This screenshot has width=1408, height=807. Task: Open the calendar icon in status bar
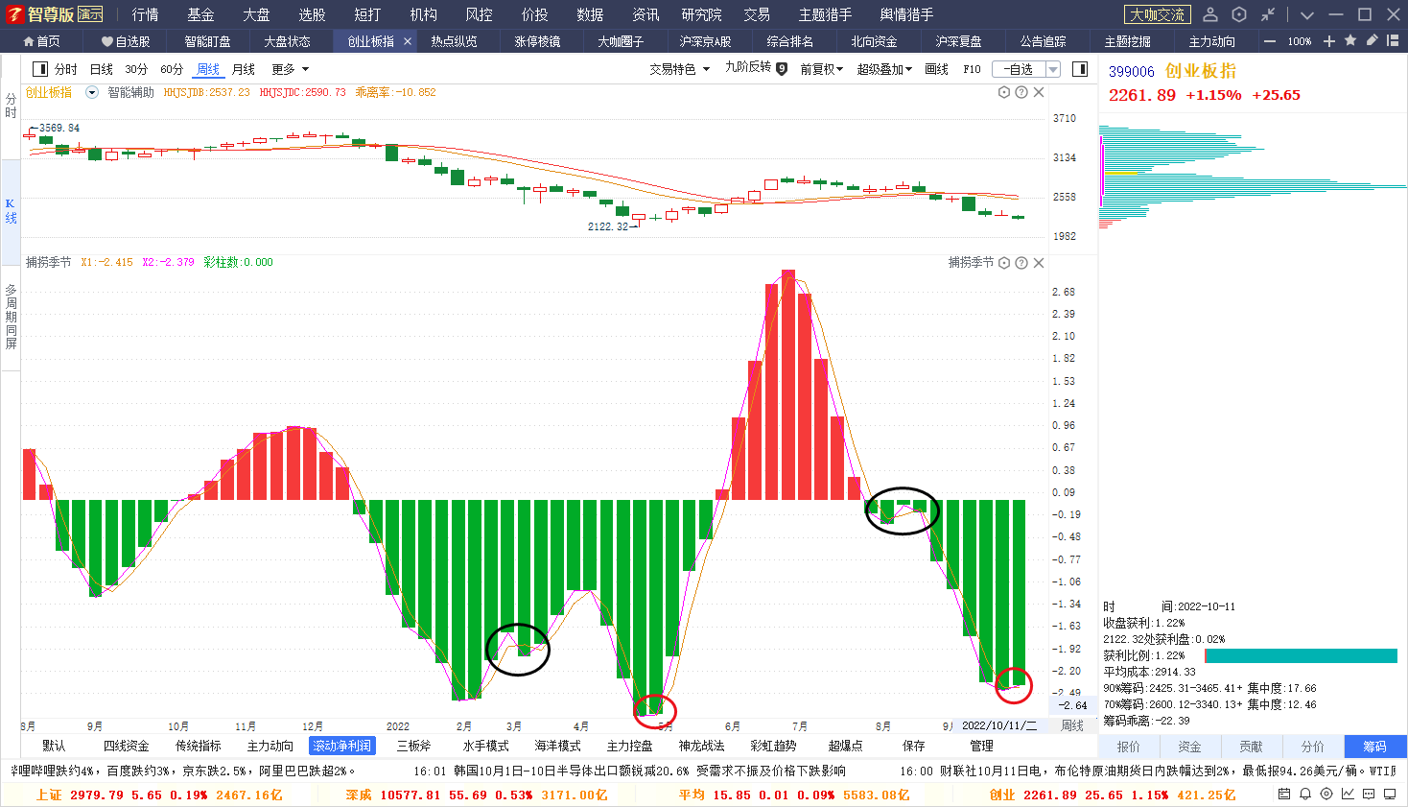pyautogui.click(x=1284, y=795)
